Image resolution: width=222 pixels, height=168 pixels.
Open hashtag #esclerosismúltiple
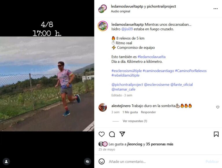point(127,71)
